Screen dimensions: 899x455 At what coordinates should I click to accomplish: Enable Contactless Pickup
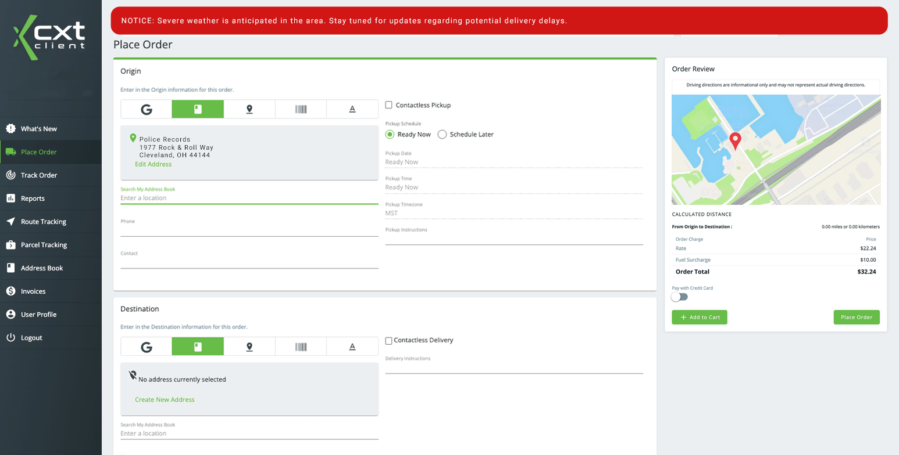(388, 104)
